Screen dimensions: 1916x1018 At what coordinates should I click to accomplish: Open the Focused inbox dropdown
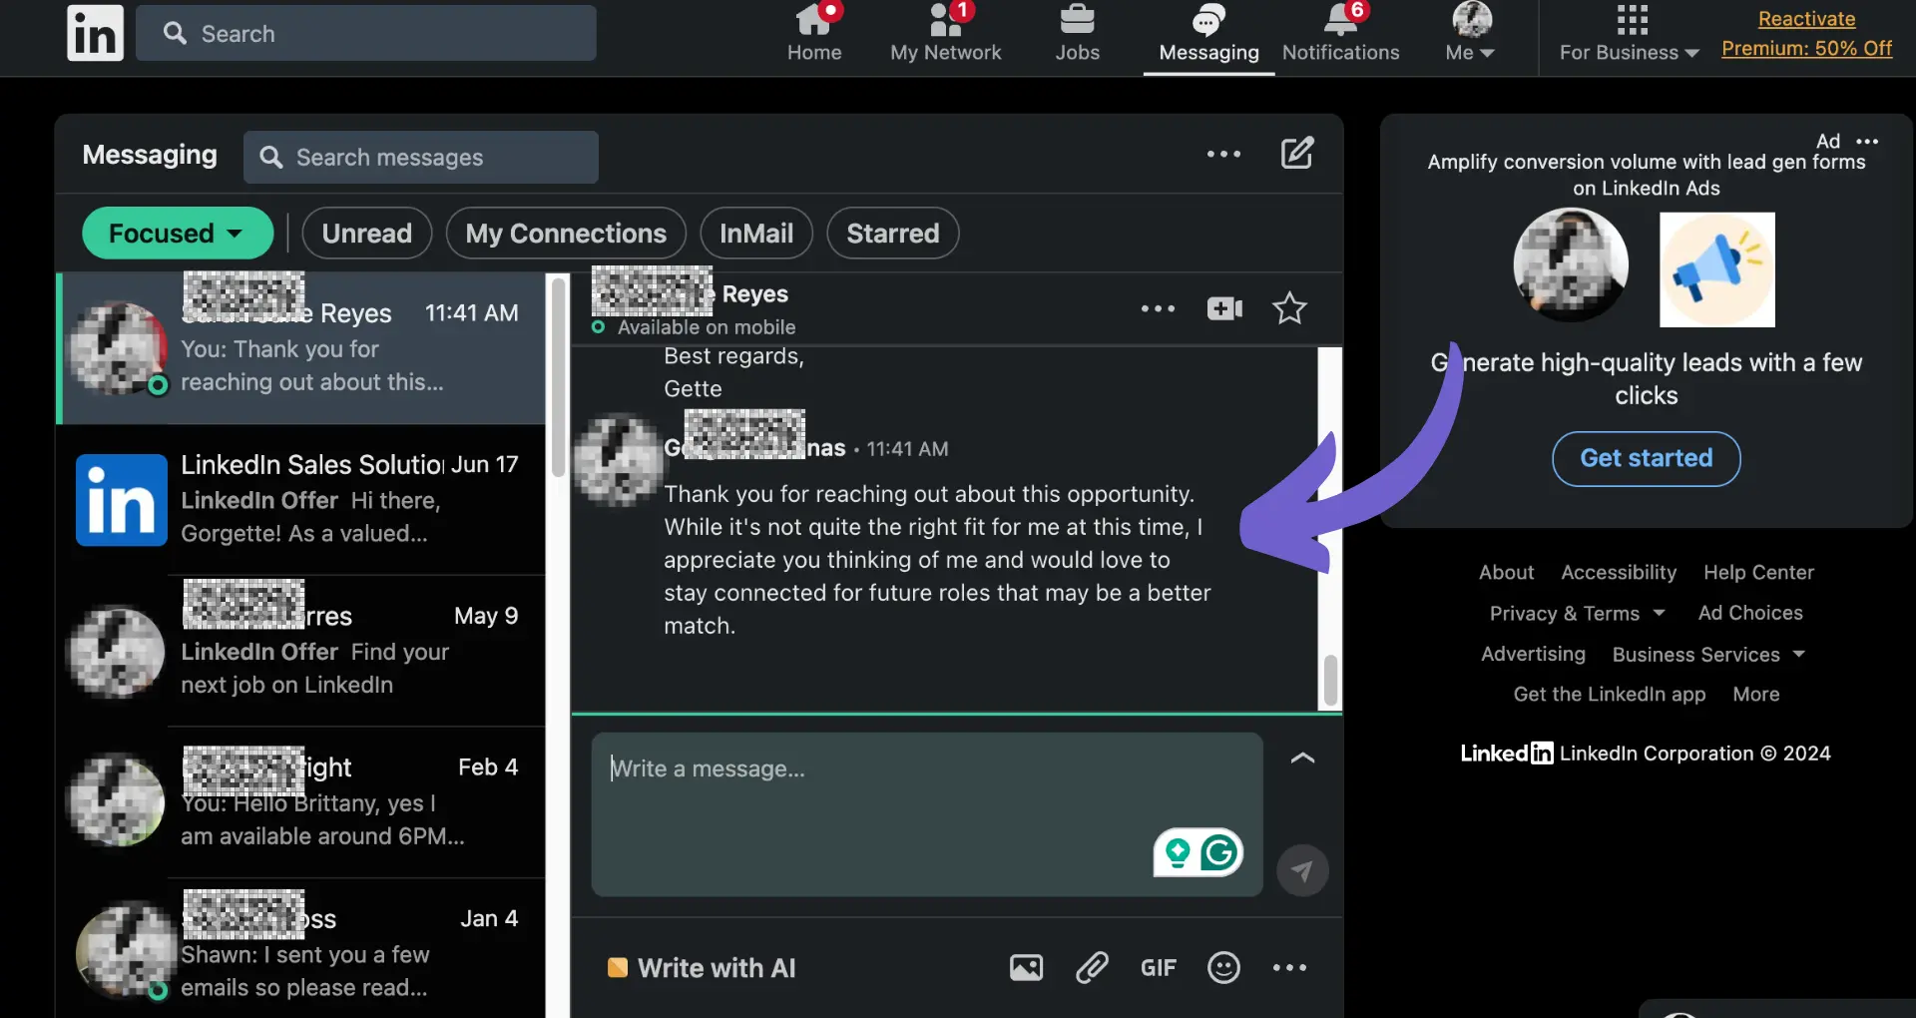point(178,234)
